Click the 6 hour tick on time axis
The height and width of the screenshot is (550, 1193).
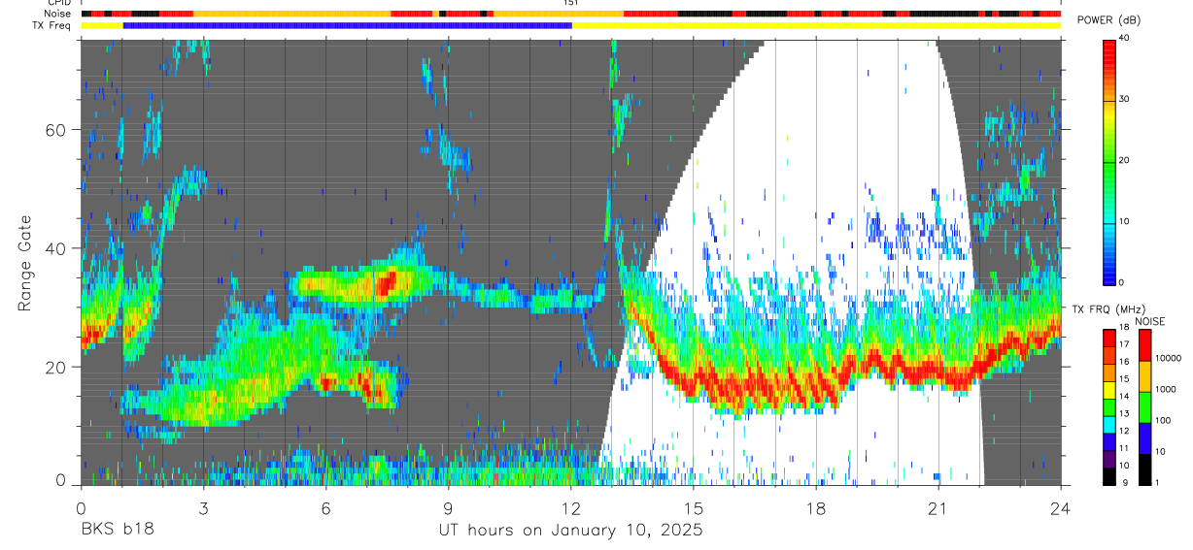pos(325,507)
